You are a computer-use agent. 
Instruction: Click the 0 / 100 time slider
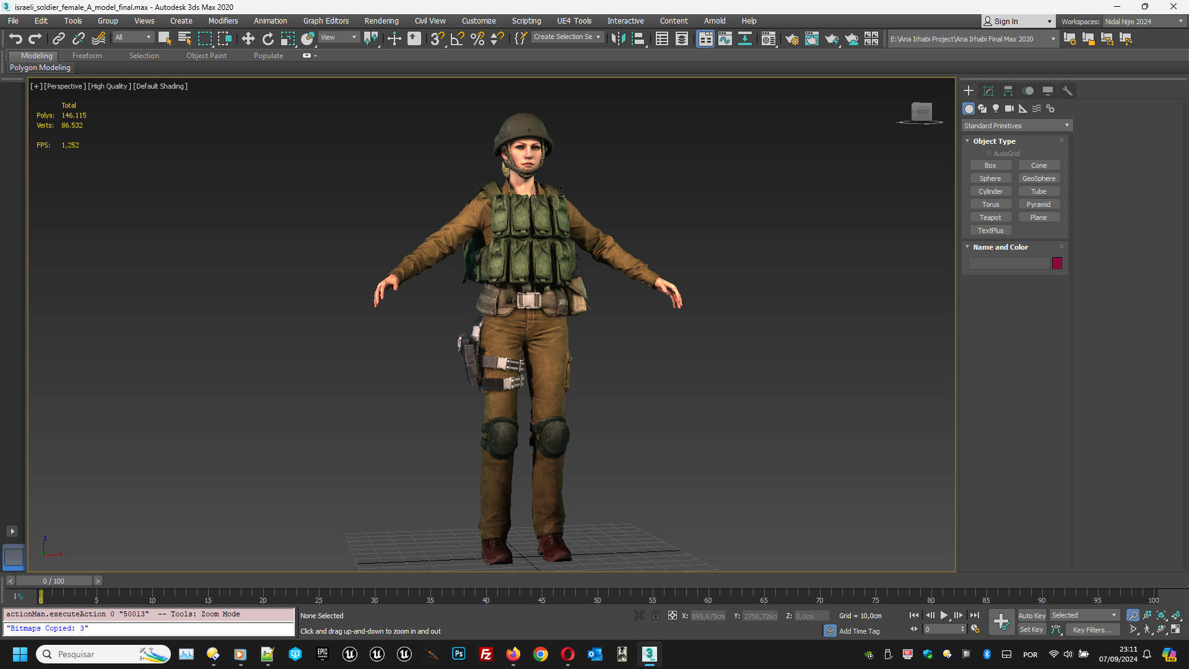[54, 580]
